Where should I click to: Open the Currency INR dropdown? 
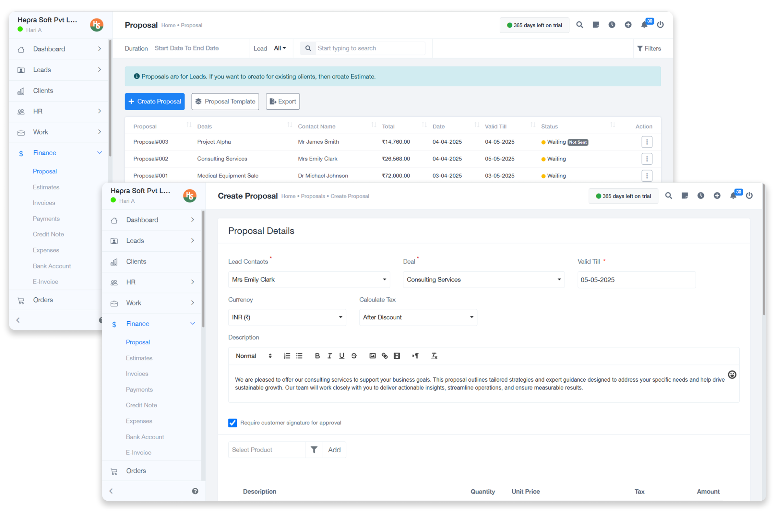287,317
